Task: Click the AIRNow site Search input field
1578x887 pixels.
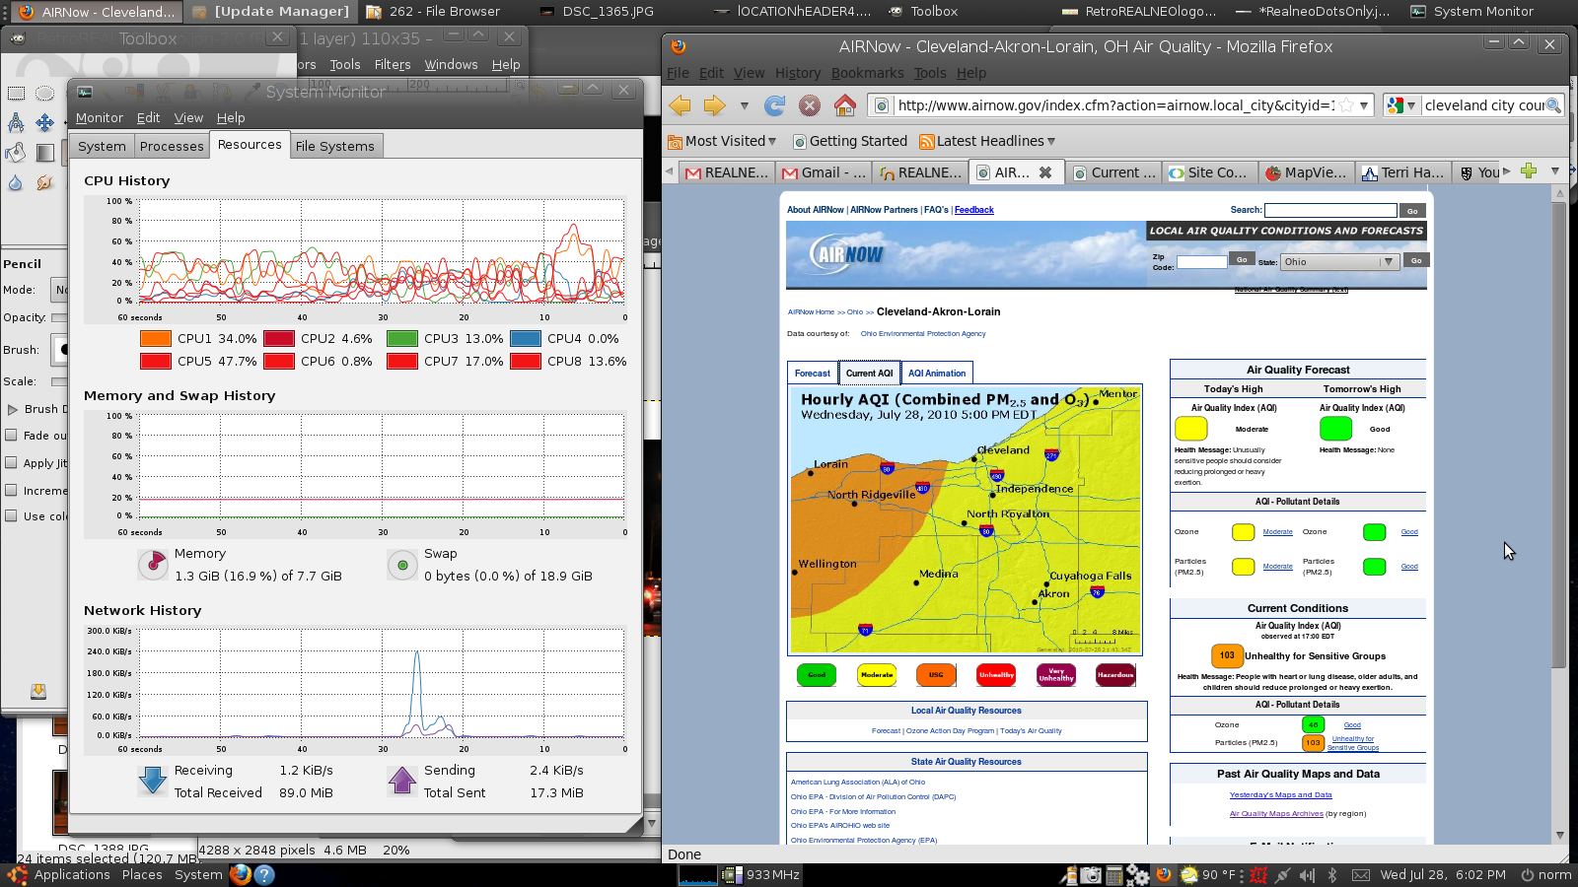Action: click(1330, 210)
